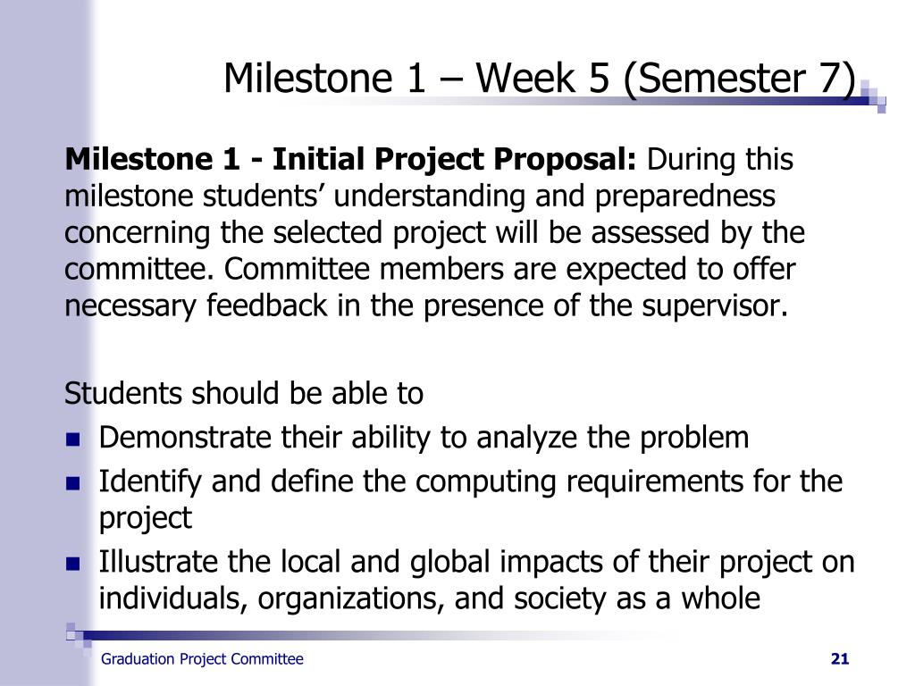Select the square bullet before Identify and define
Image resolution: width=915 pixels, height=686 pixels.
(73, 483)
